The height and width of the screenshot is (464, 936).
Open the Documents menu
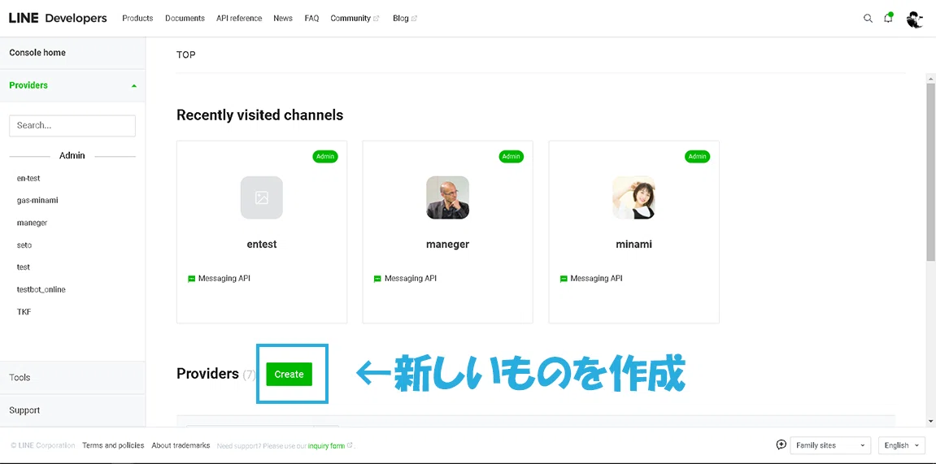point(185,19)
